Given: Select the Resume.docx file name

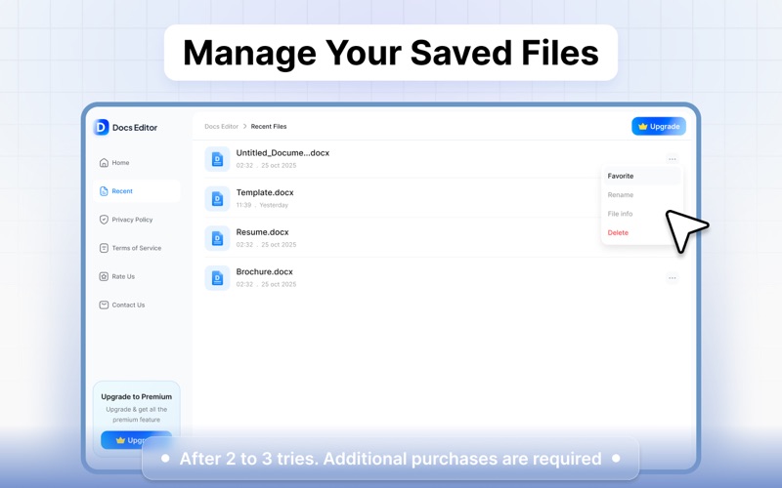Looking at the screenshot, I should pos(262,232).
